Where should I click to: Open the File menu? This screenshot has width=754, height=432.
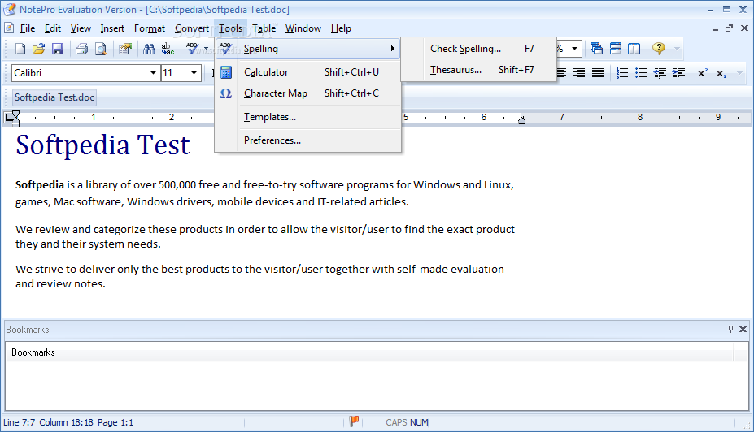pyautogui.click(x=28, y=28)
